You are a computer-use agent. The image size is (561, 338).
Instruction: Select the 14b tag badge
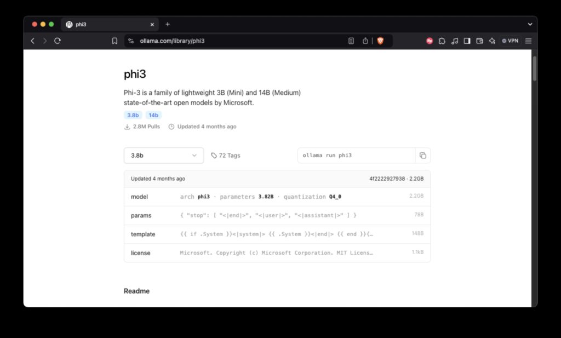[153, 115]
